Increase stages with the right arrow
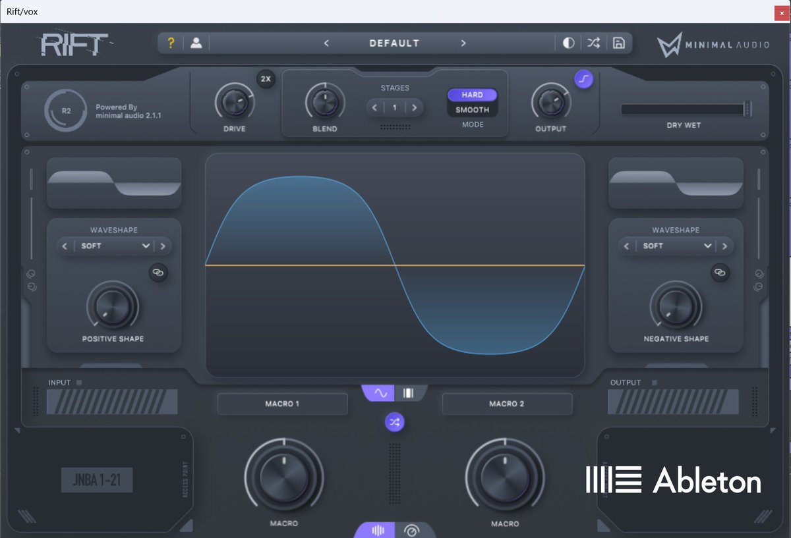Screen dimensions: 791x538 (415, 107)
